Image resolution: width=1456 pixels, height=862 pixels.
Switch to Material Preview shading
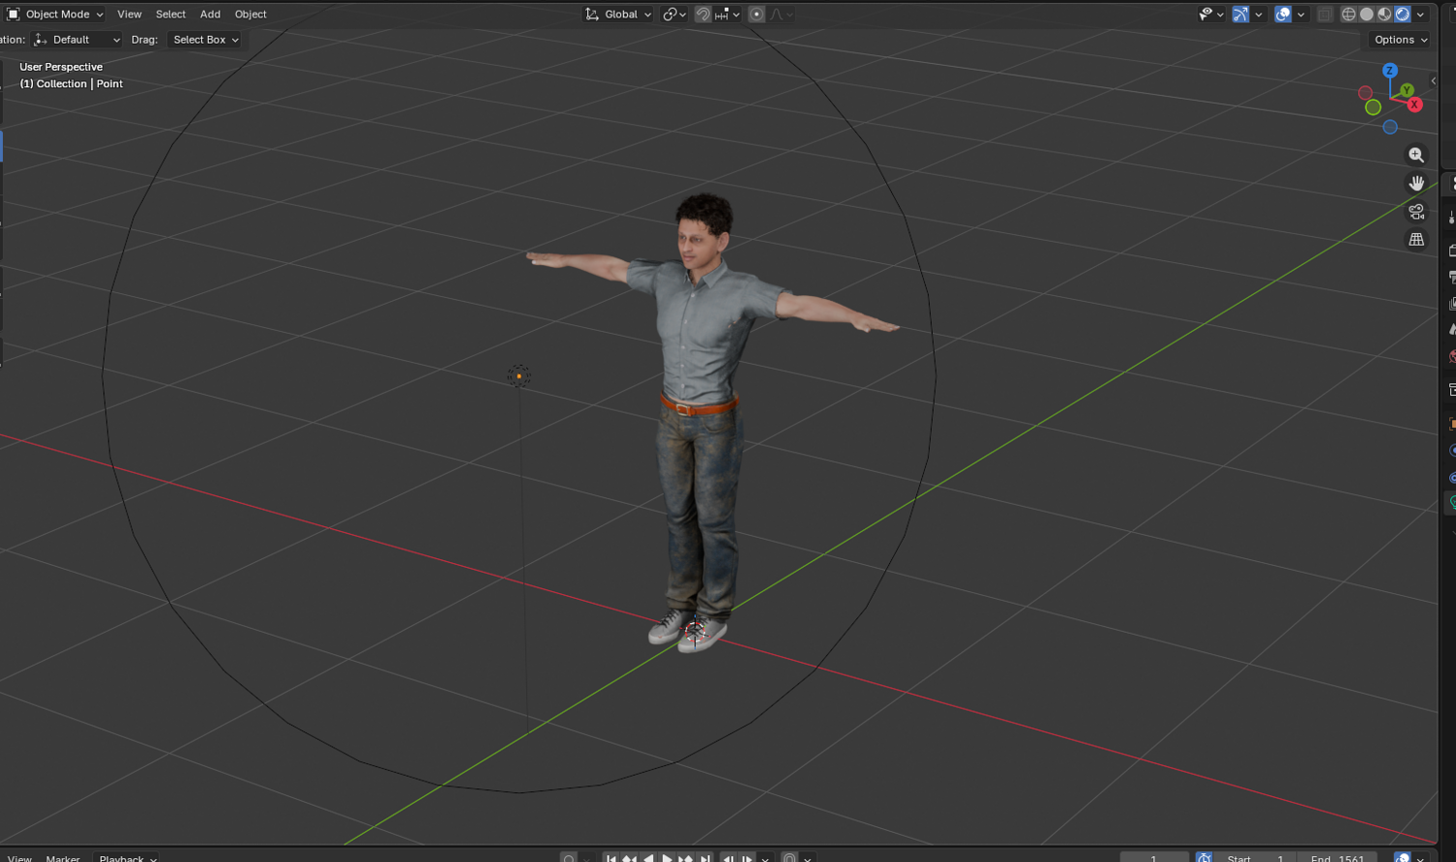[1384, 15]
